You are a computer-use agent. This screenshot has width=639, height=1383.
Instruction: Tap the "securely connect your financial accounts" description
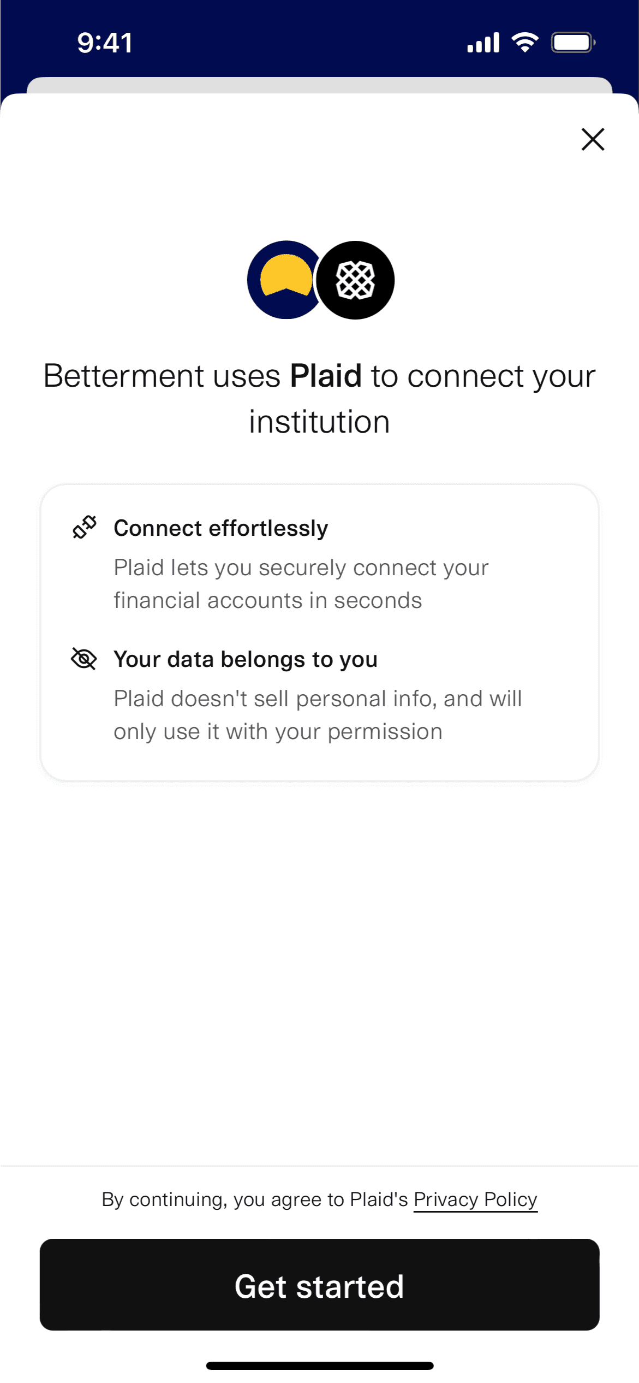pos(301,584)
